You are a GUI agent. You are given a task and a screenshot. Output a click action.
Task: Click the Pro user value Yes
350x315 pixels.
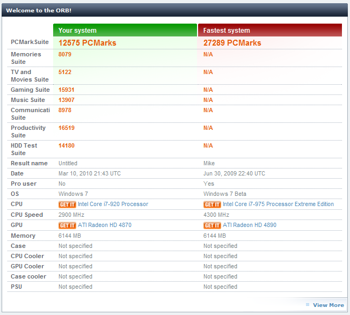click(x=209, y=184)
